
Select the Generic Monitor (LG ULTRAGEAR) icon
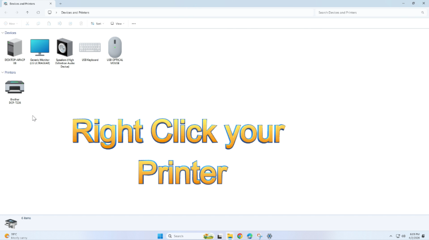click(x=40, y=47)
